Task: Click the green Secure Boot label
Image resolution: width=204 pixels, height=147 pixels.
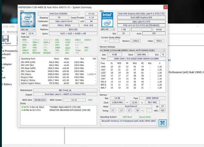Action: 145,117
